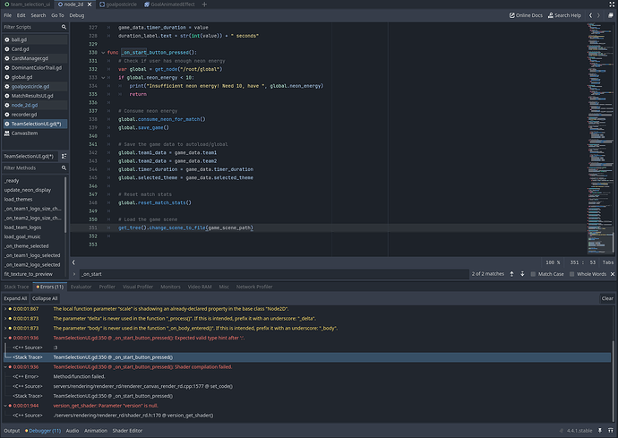Open global.gd script
The height and width of the screenshot is (438, 618).
coord(35,77)
